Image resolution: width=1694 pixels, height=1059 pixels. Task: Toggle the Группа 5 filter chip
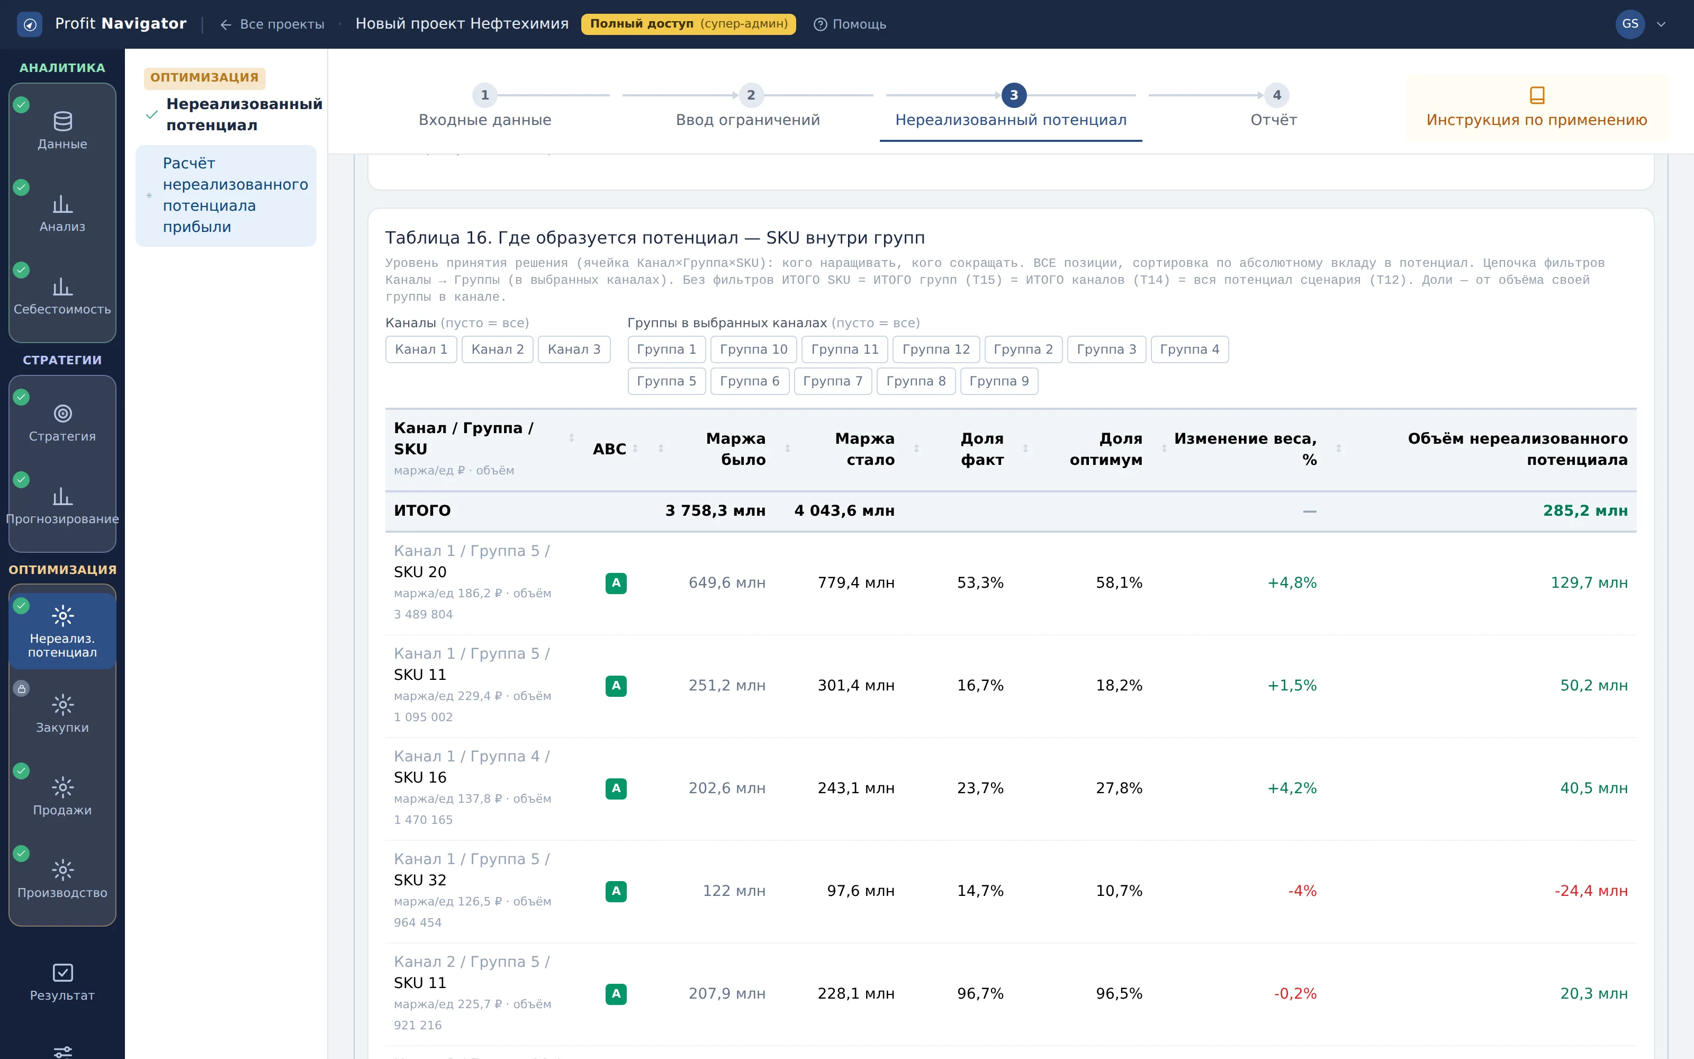666,381
